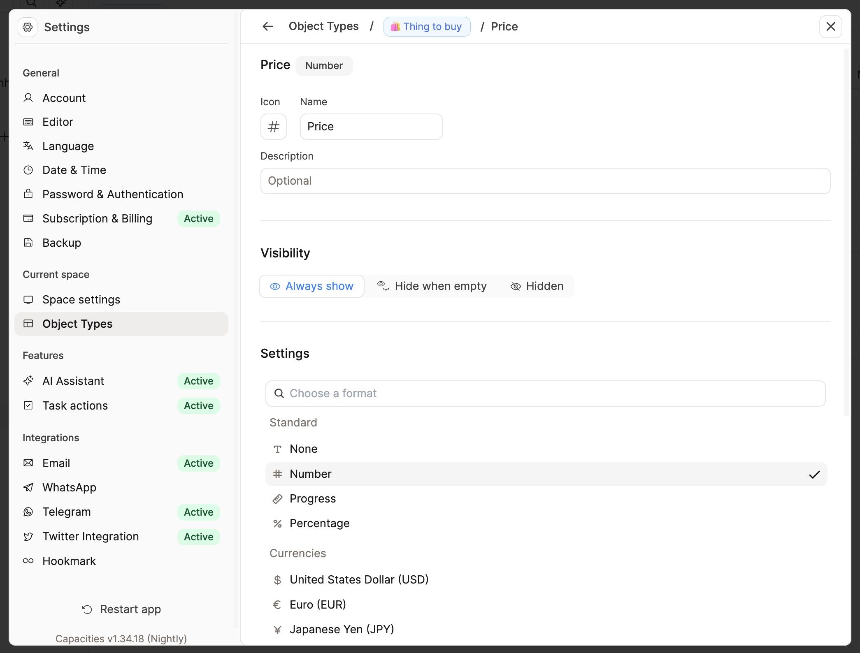Select the Progress number format
Image resolution: width=860 pixels, height=653 pixels.
313,499
